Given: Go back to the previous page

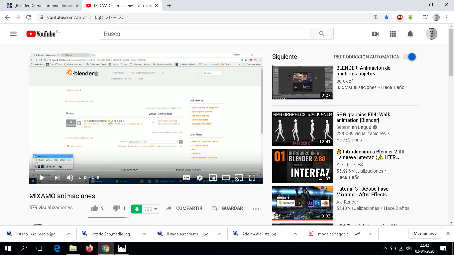Looking at the screenshot, I should (x=7, y=17).
